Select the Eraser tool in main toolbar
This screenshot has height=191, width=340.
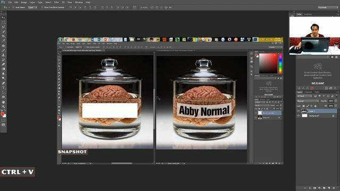tap(3, 64)
